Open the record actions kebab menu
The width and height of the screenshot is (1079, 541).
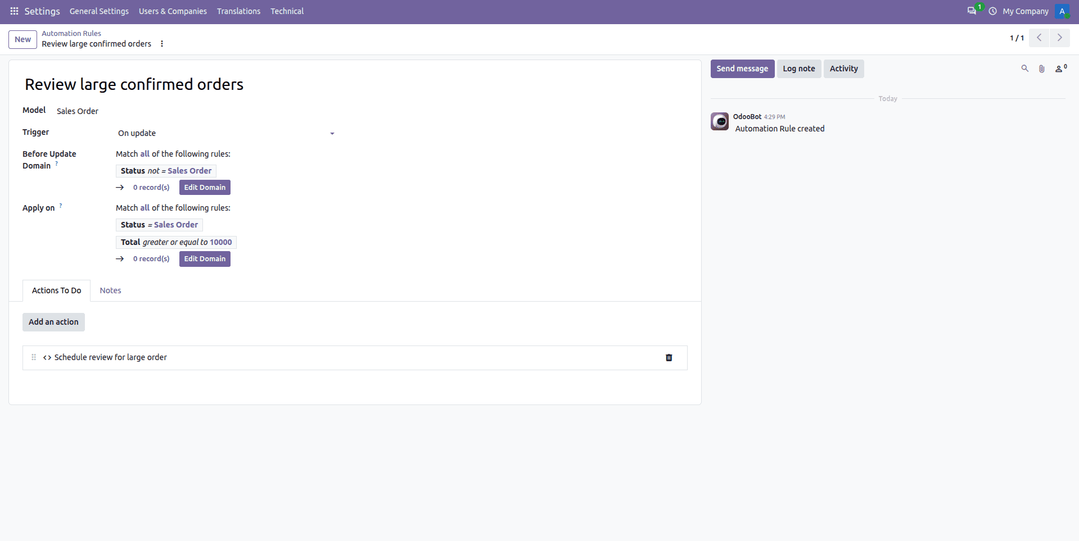[x=162, y=44]
